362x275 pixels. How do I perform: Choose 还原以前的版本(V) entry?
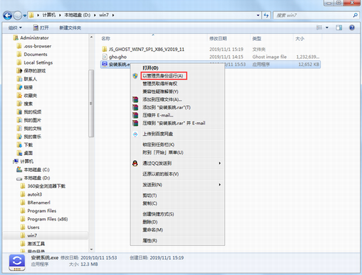(x=161, y=174)
